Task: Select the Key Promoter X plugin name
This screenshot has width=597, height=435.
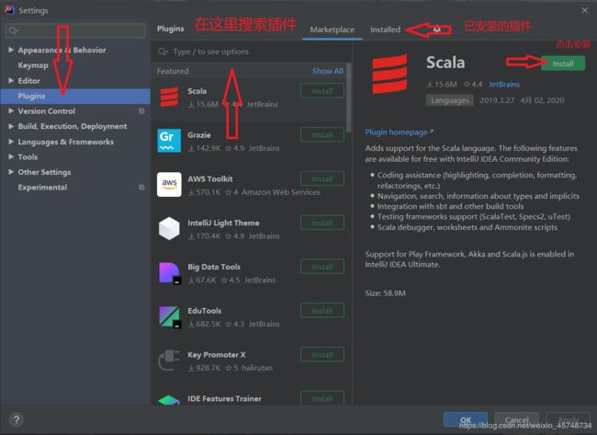Action: [217, 355]
